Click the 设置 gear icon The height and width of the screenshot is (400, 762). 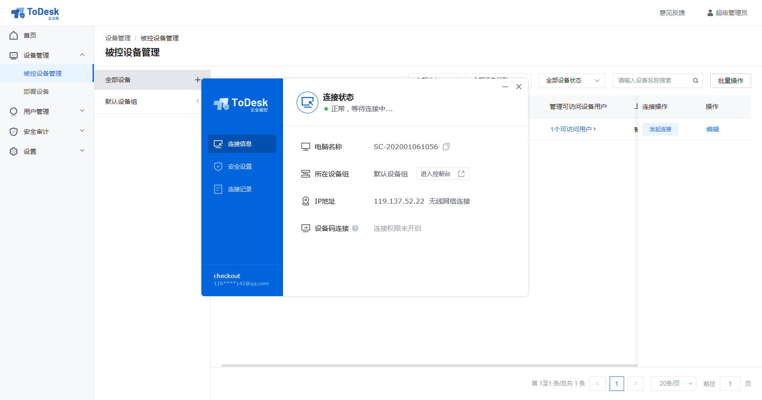pyautogui.click(x=14, y=151)
